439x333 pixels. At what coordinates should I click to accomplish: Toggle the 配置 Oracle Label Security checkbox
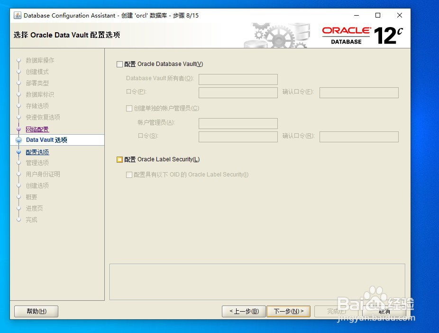pos(120,159)
